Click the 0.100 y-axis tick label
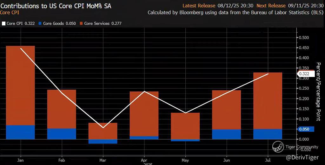 (x=304, y=119)
